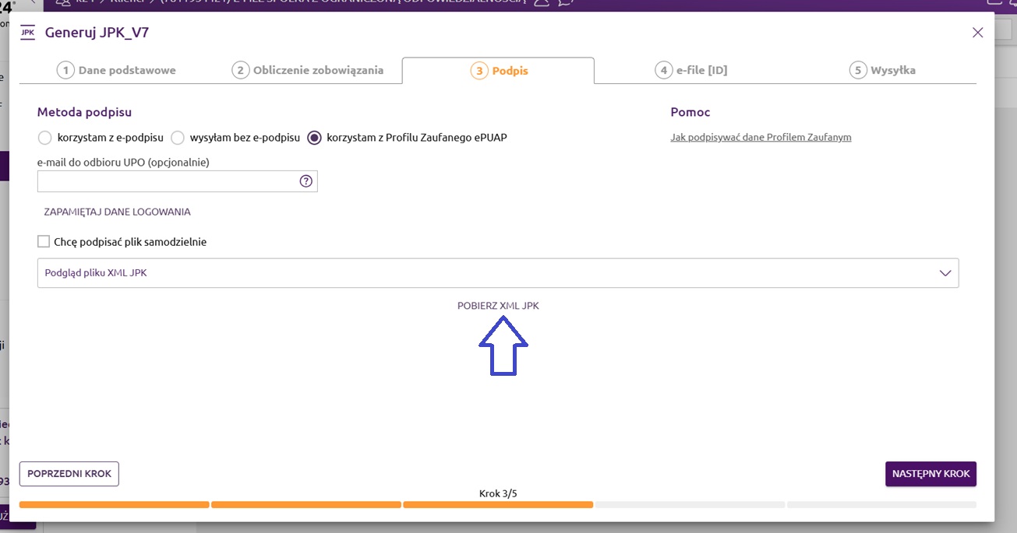
Task: Close the Generuj JPK_V7 dialog
Action: (977, 33)
